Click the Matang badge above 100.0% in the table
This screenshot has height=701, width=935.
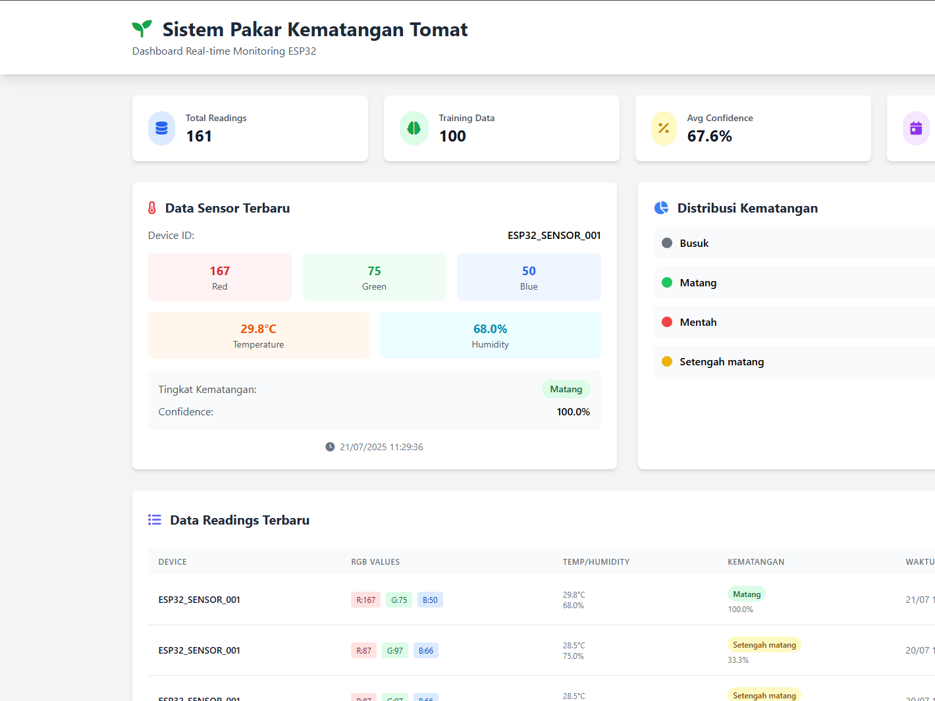(747, 594)
